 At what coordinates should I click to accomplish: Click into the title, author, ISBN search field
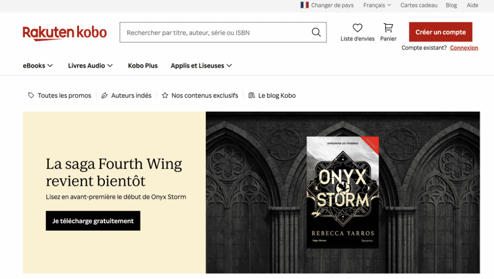click(x=216, y=32)
